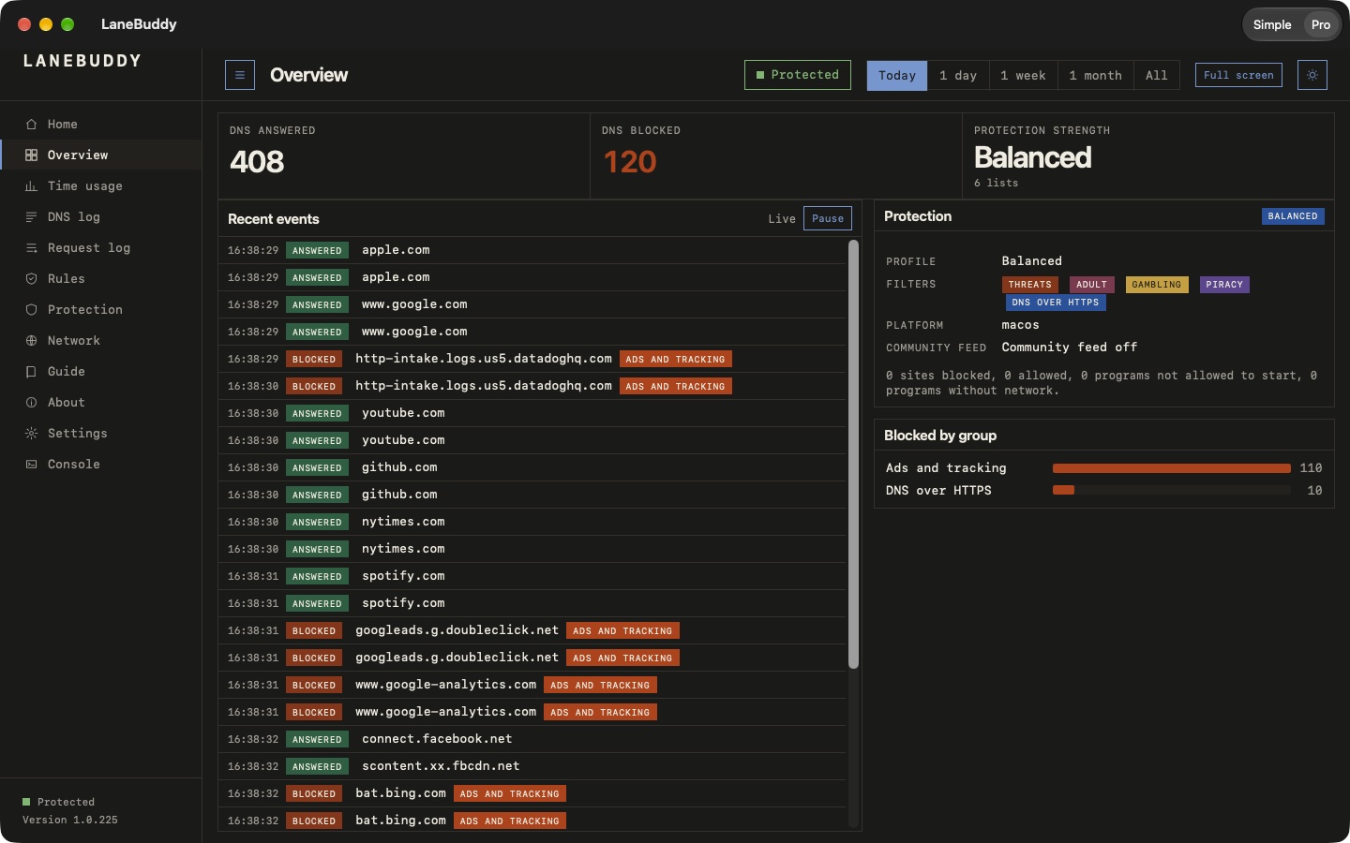The image size is (1350, 843).
Task: Click the Protection shield icon
Action: tap(31, 310)
